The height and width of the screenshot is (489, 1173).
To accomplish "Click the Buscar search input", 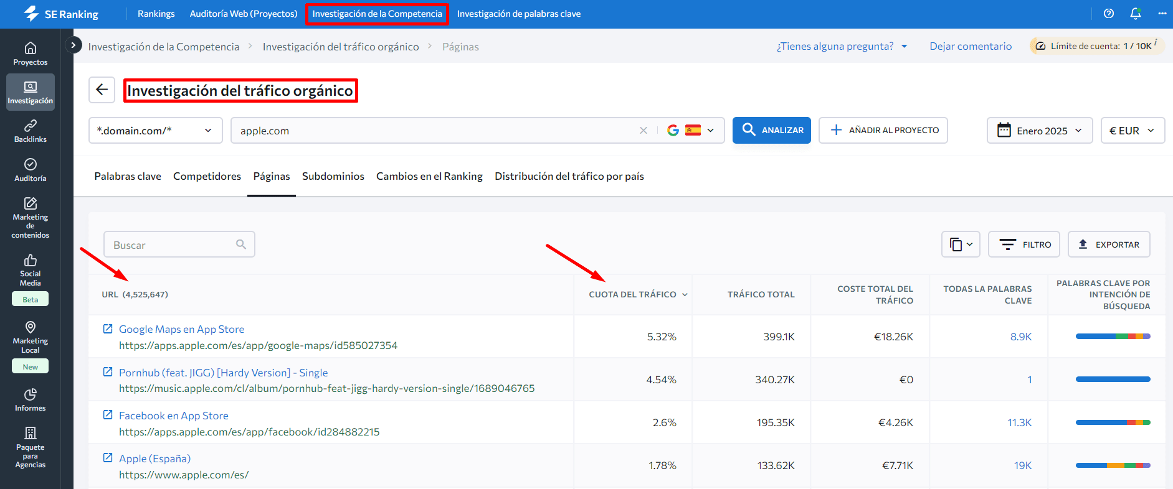I will coord(179,244).
